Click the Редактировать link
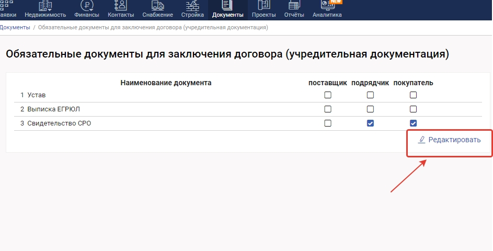Image resolution: width=493 pixels, height=251 pixels. (x=454, y=140)
